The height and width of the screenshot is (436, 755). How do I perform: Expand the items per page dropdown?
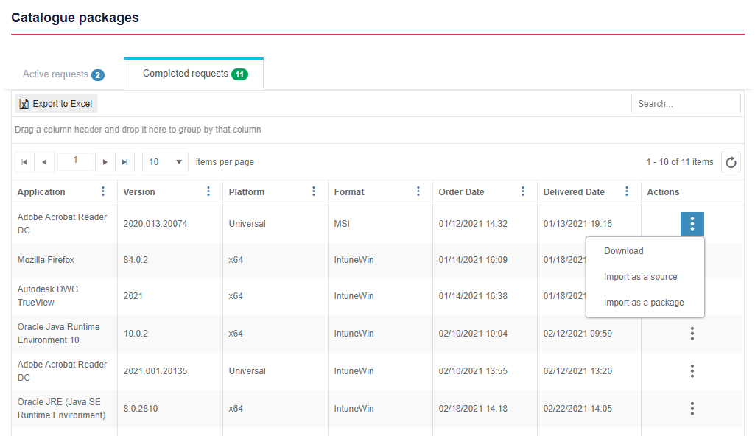pyautogui.click(x=165, y=162)
